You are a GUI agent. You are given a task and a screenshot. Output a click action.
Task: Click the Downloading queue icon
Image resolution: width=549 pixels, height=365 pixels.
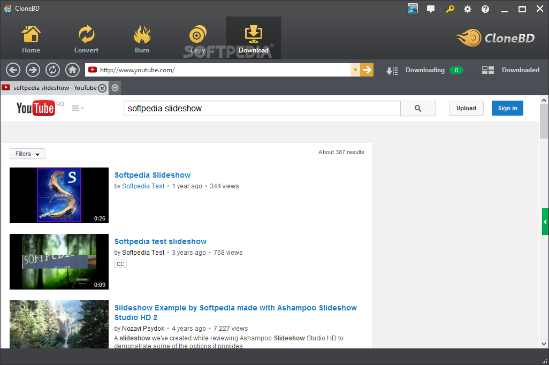point(392,71)
